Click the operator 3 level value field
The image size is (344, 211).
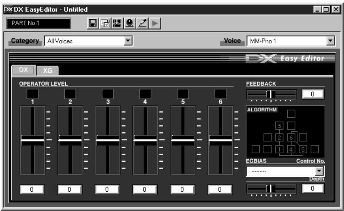tap(107, 189)
